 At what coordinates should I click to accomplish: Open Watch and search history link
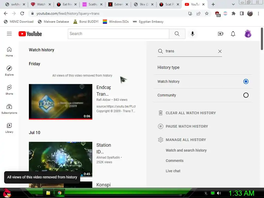click(x=186, y=150)
